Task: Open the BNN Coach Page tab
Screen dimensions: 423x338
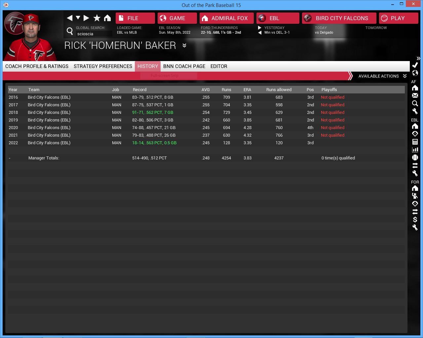Action: pyautogui.click(x=184, y=66)
